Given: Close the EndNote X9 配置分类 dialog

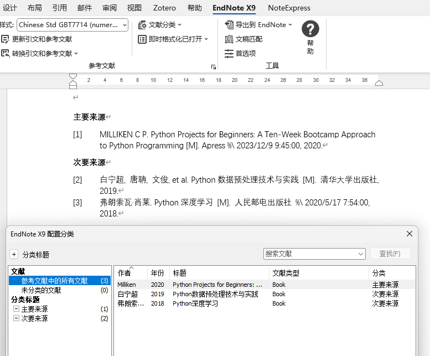Looking at the screenshot, I should (409, 234).
